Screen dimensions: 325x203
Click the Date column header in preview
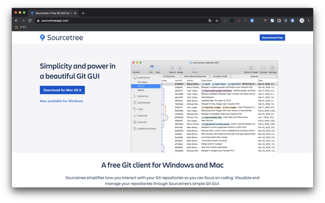261,80
